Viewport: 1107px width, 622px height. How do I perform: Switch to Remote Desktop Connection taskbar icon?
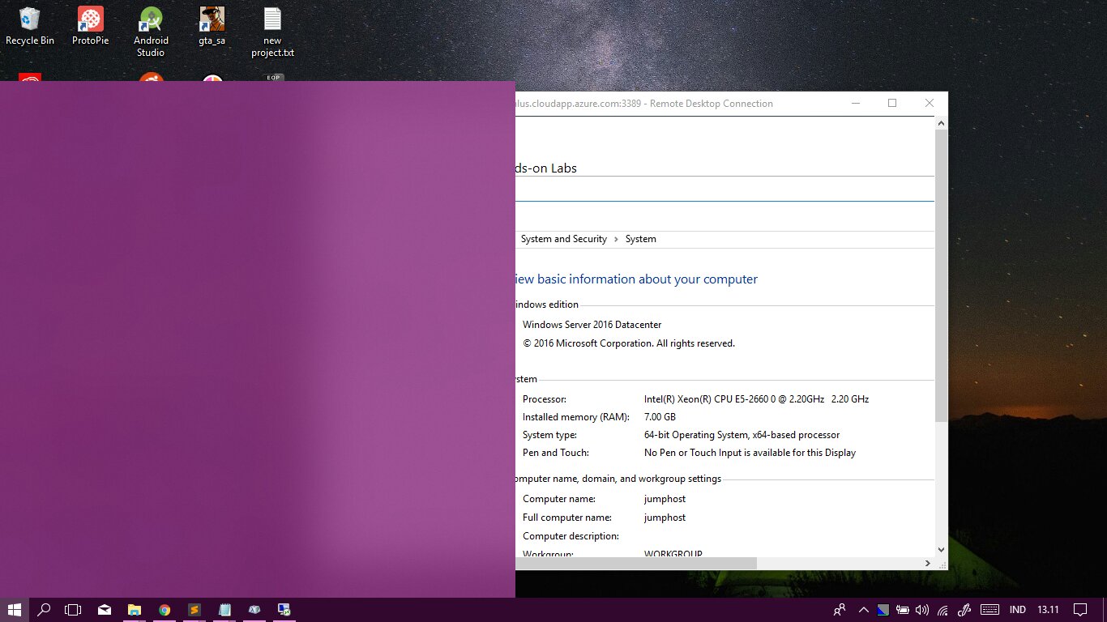point(284,610)
